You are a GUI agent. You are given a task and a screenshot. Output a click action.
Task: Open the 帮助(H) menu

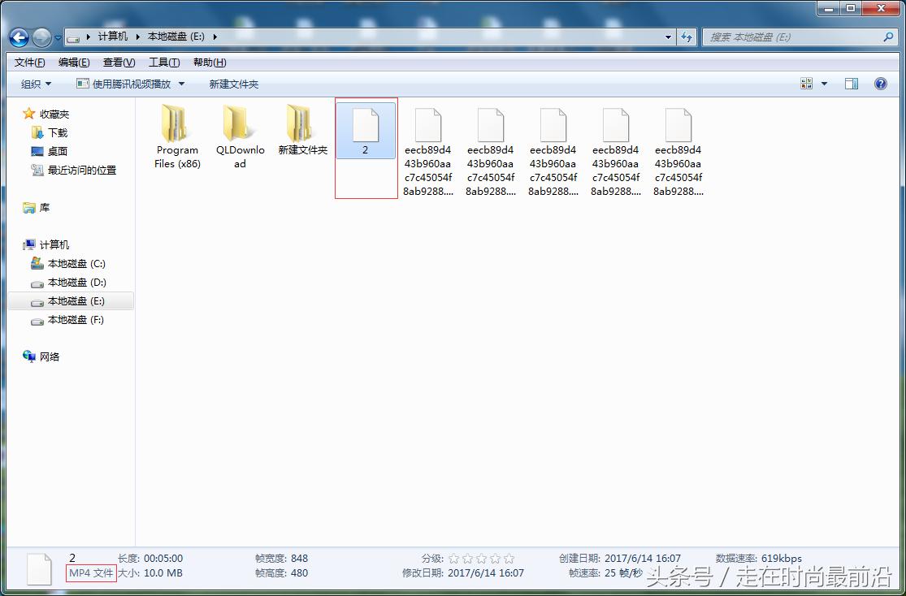click(x=210, y=63)
